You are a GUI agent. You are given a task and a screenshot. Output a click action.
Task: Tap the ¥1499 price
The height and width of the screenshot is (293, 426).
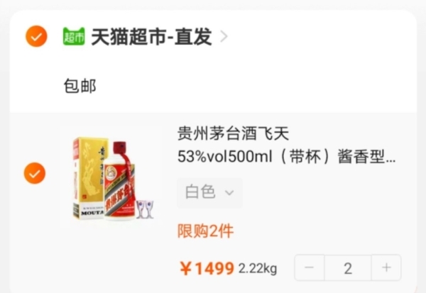click(207, 269)
